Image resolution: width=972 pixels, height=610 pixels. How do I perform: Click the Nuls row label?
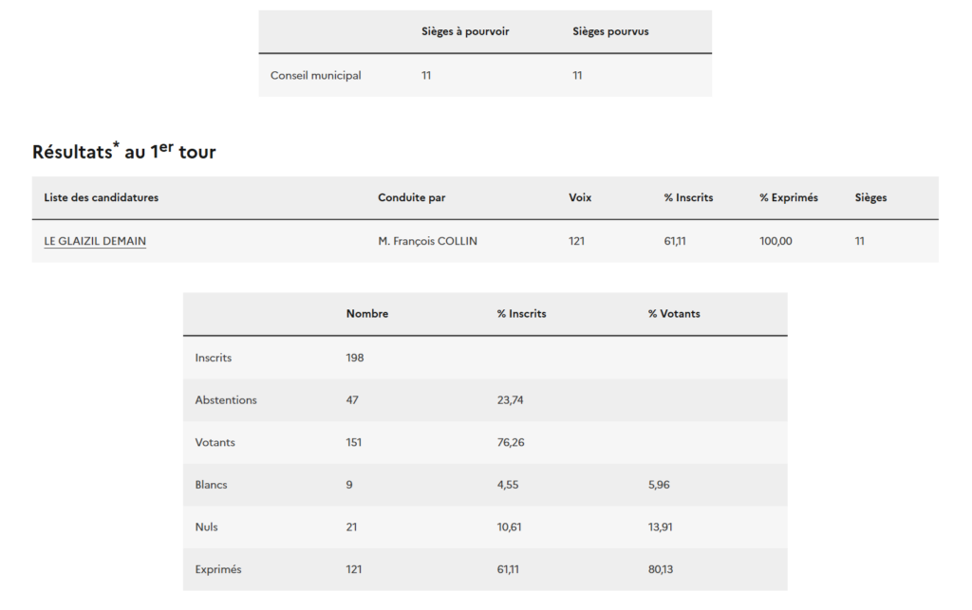(206, 527)
